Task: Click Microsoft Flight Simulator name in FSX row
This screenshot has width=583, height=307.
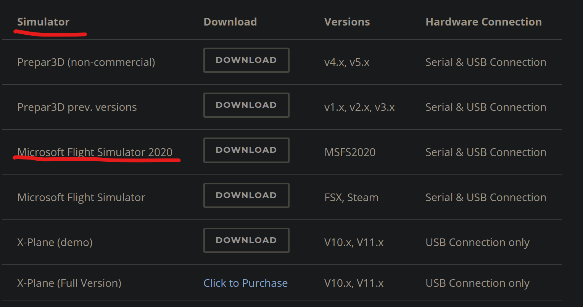Action: 81,197
